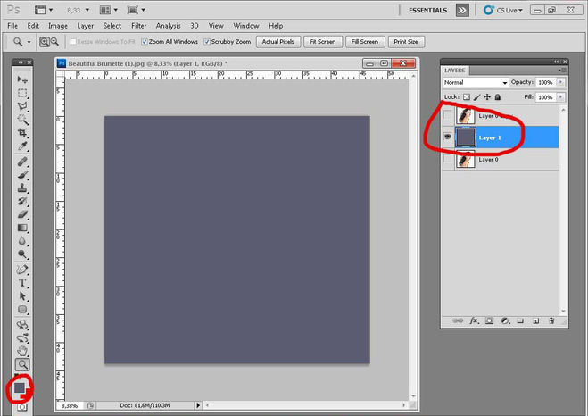Uncheck the Scrubby Zoom option
588x416 pixels.
tap(208, 42)
